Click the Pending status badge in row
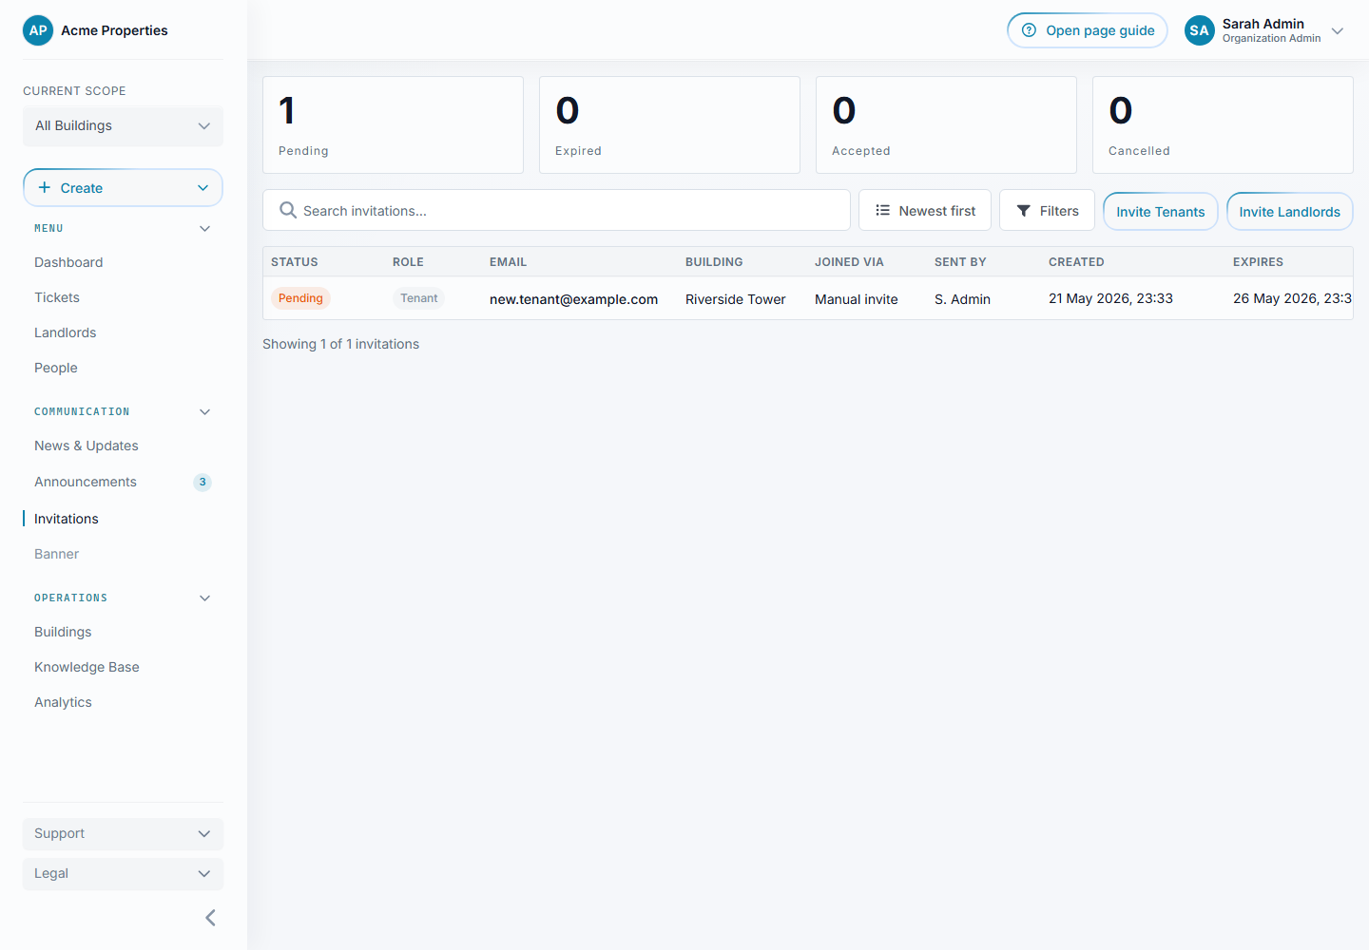The width and height of the screenshot is (1369, 950). tap(300, 298)
